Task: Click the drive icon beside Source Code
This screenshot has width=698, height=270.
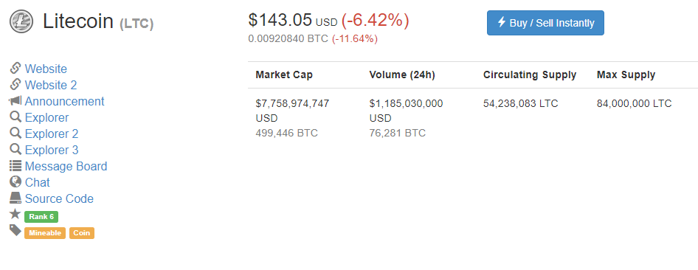Action: click(15, 198)
